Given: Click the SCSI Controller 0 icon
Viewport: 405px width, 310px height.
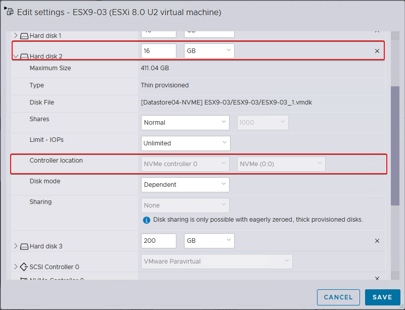Looking at the screenshot, I should tap(24, 267).
